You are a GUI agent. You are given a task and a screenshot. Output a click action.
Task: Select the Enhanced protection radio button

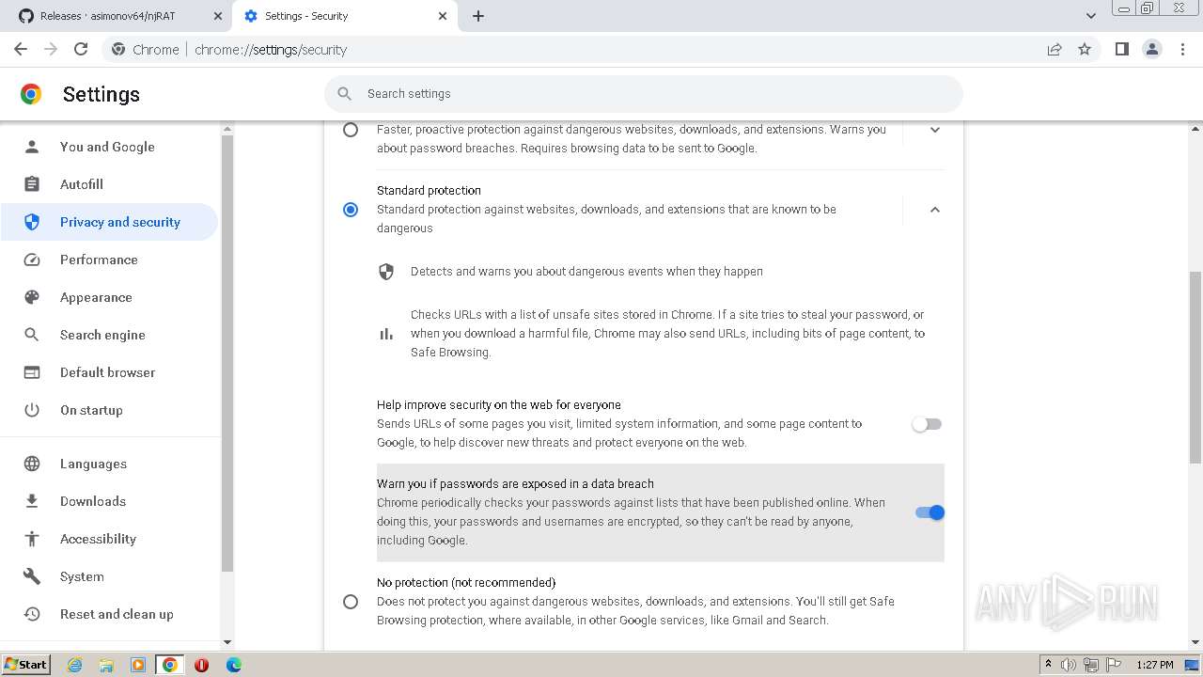click(351, 130)
